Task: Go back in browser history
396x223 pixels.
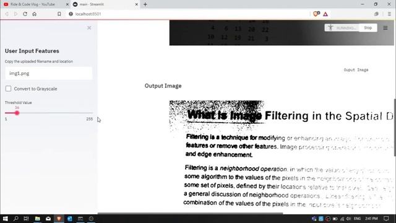Action: tap(7, 14)
